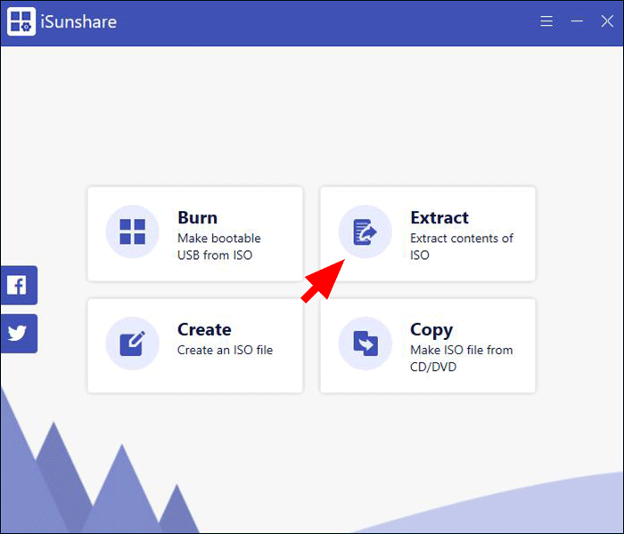The image size is (624, 534).
Task: Select the Copy heading text
Action: (x=431, y=330)
